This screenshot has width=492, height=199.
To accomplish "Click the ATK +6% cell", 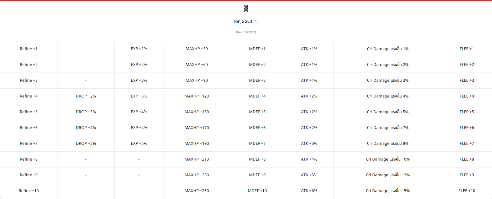I will [309, 191].
